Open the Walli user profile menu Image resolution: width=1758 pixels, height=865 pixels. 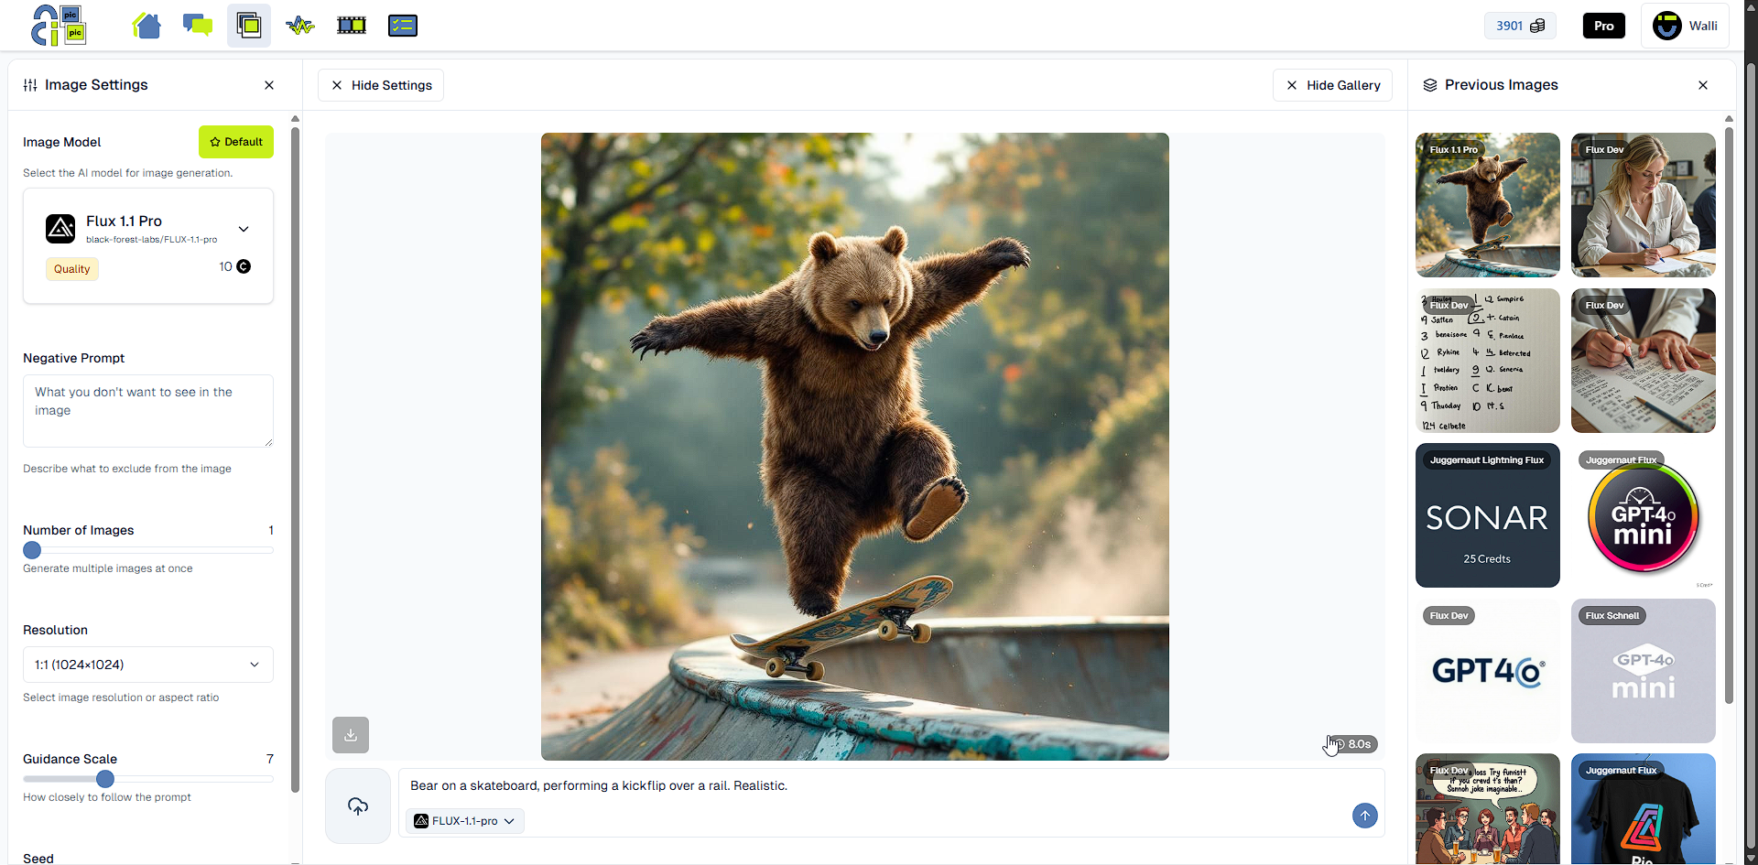tap(1685, 26)
